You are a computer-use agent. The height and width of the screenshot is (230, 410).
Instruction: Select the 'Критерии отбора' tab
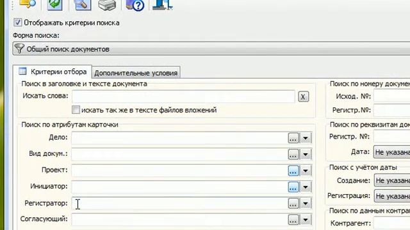pos(53,72)
